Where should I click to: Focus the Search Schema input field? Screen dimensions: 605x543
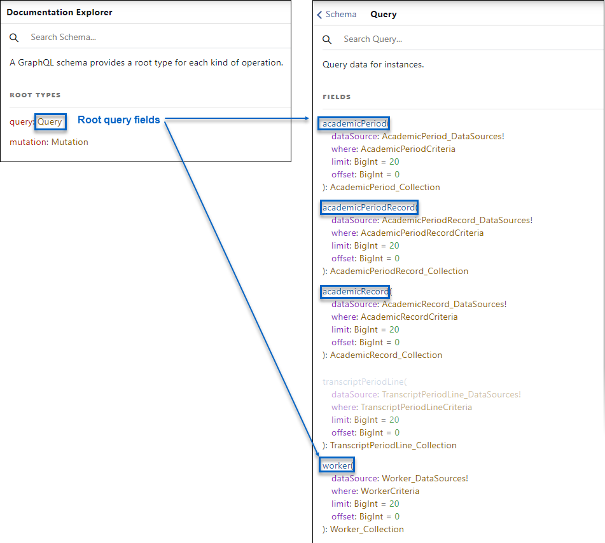pos(160,37)
